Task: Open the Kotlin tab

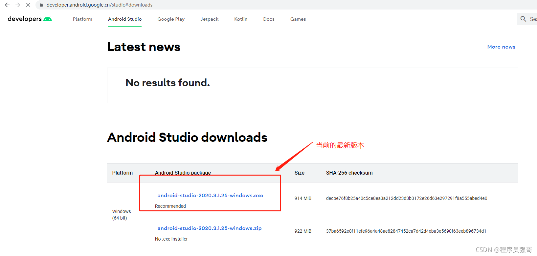Action: click(241, 19)
